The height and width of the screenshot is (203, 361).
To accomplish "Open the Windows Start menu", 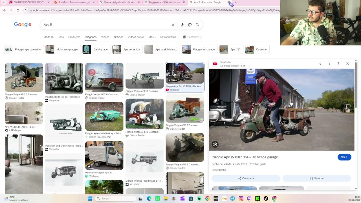I will [90, 198].
